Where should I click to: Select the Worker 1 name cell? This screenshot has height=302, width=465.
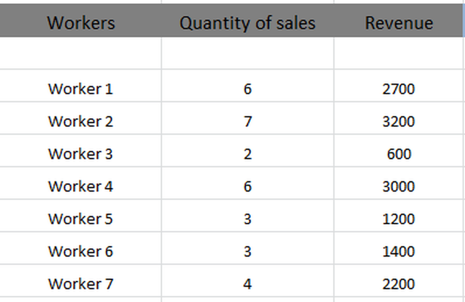coord(81,89)
